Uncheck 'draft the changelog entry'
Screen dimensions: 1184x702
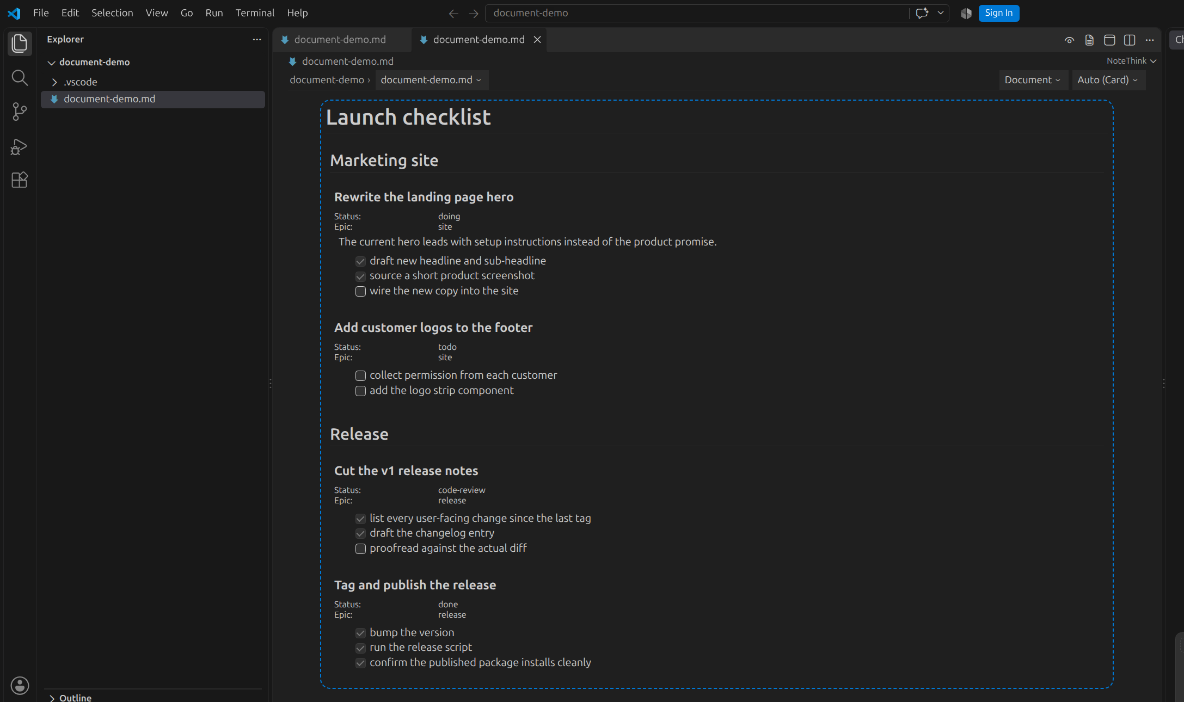click(x=360, y=533)
